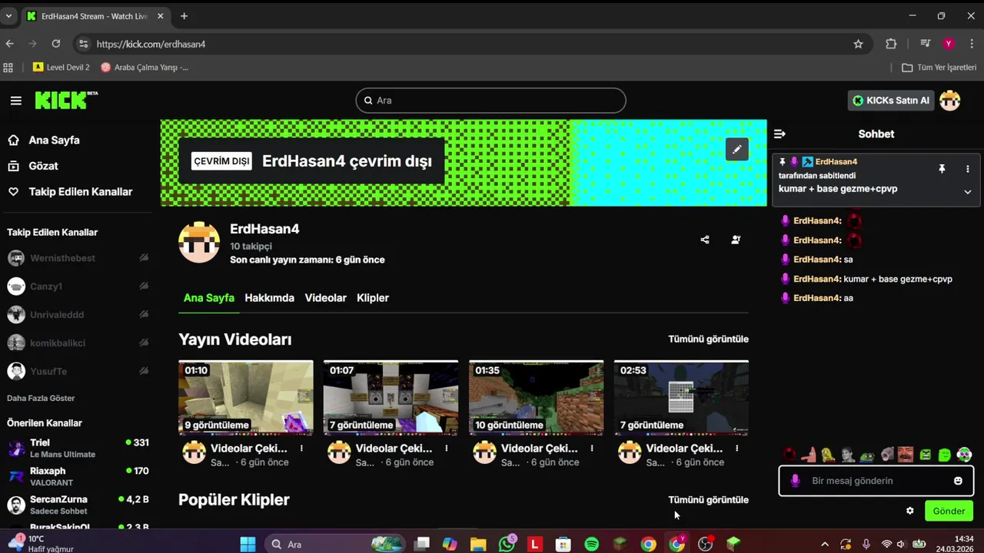Open the Araba Çalma Yarışı bookmark
Viewport: 984px width, 553px height.
coord(145,68)
